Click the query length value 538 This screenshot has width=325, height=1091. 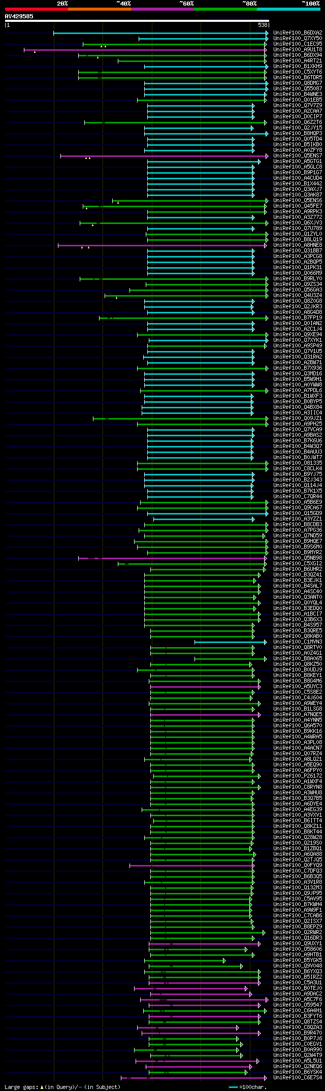263,25
